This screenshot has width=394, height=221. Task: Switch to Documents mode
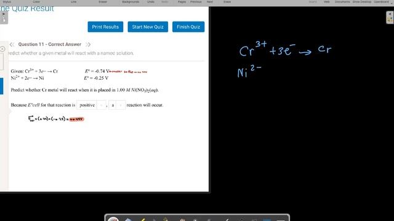click(x=342, y=2)
